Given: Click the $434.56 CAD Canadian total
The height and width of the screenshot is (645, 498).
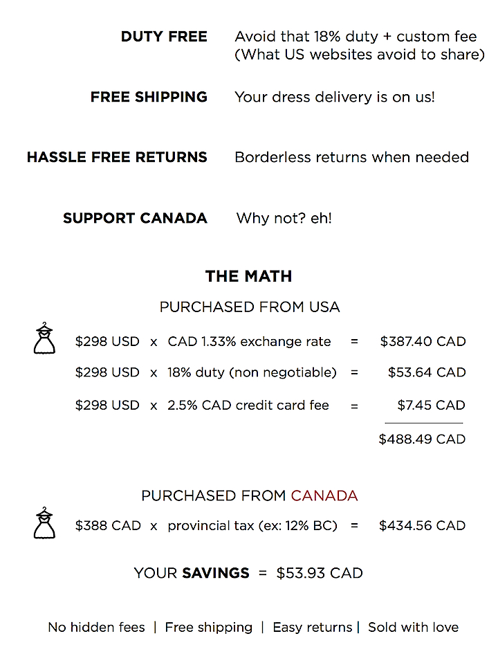Looking at the screenshot, I should pyautogui.click(x=423, y=526).
